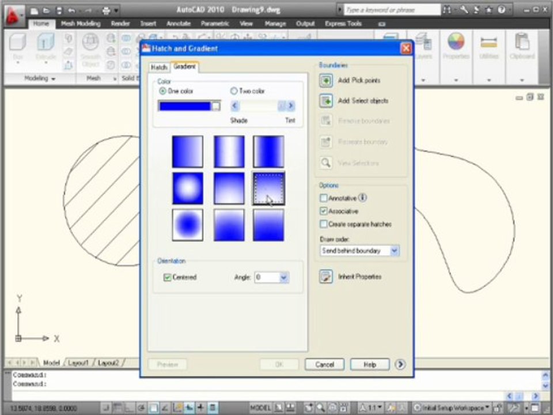Select the top-left linear gradient thumbnail
The width and height of the screenshot is (553, 415).
188,152
